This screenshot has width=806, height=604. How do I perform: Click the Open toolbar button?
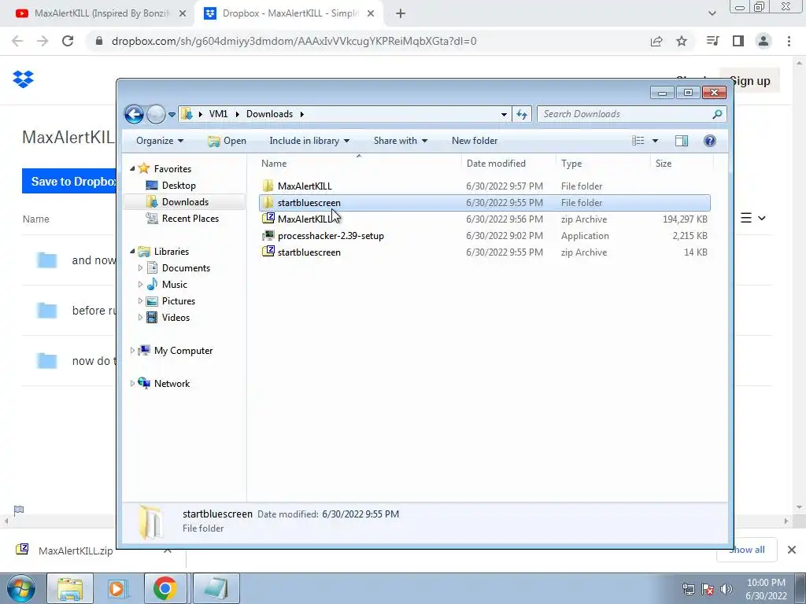227,141
